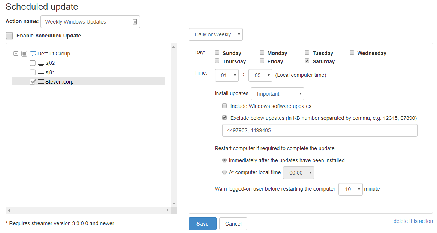Uncheck the Saturday checkbox

pos(307,61)
